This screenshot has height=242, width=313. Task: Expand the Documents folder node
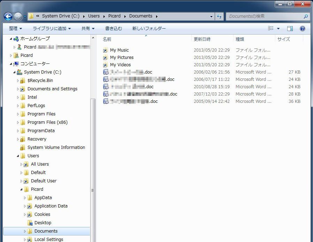point(25,232)
